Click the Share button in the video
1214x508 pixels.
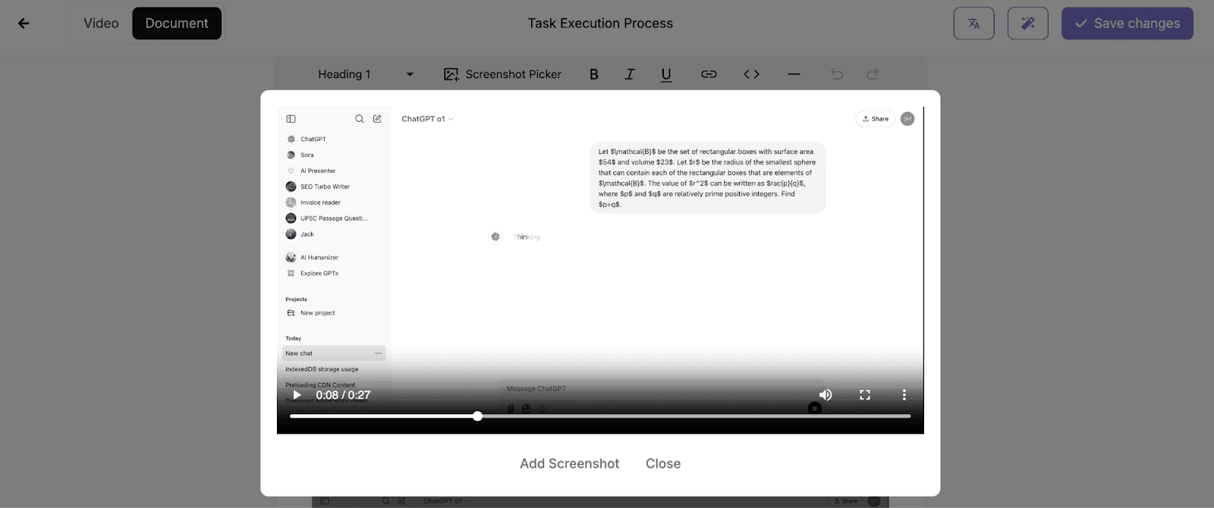tap(875, 119)
